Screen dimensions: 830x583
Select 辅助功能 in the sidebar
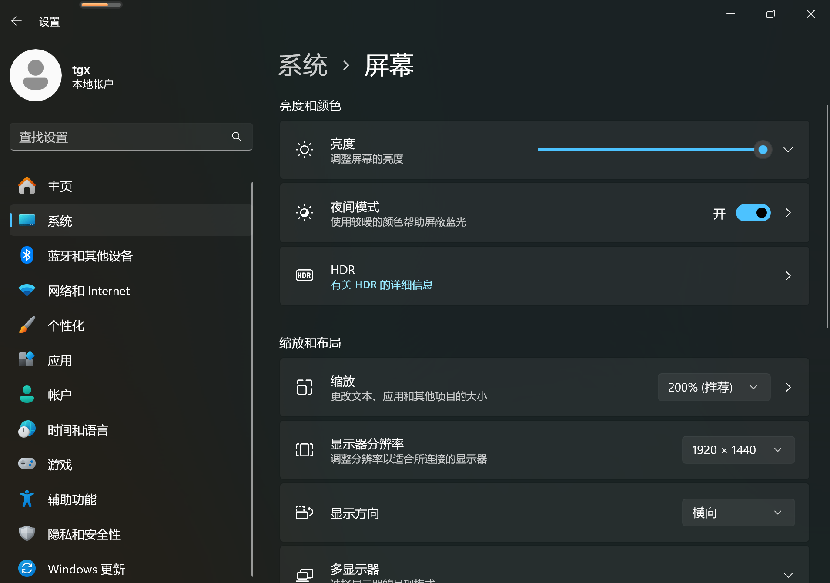pos(131,499)
